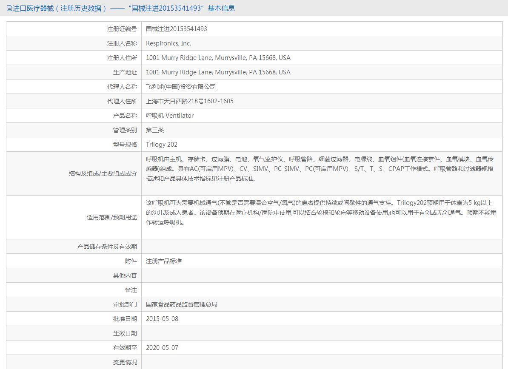
Task: Click the document icon in page header
Action: point(9,8)
